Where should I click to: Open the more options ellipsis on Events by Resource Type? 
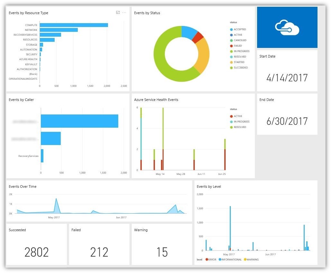124,13
